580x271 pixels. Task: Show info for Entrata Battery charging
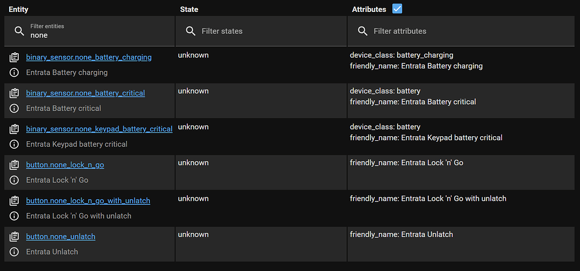point(15,72)
